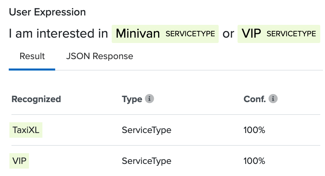Image resolution: width=325 pixels, height=176 pixels.
Task: Select the Result tab
Action: coord(32,56)
